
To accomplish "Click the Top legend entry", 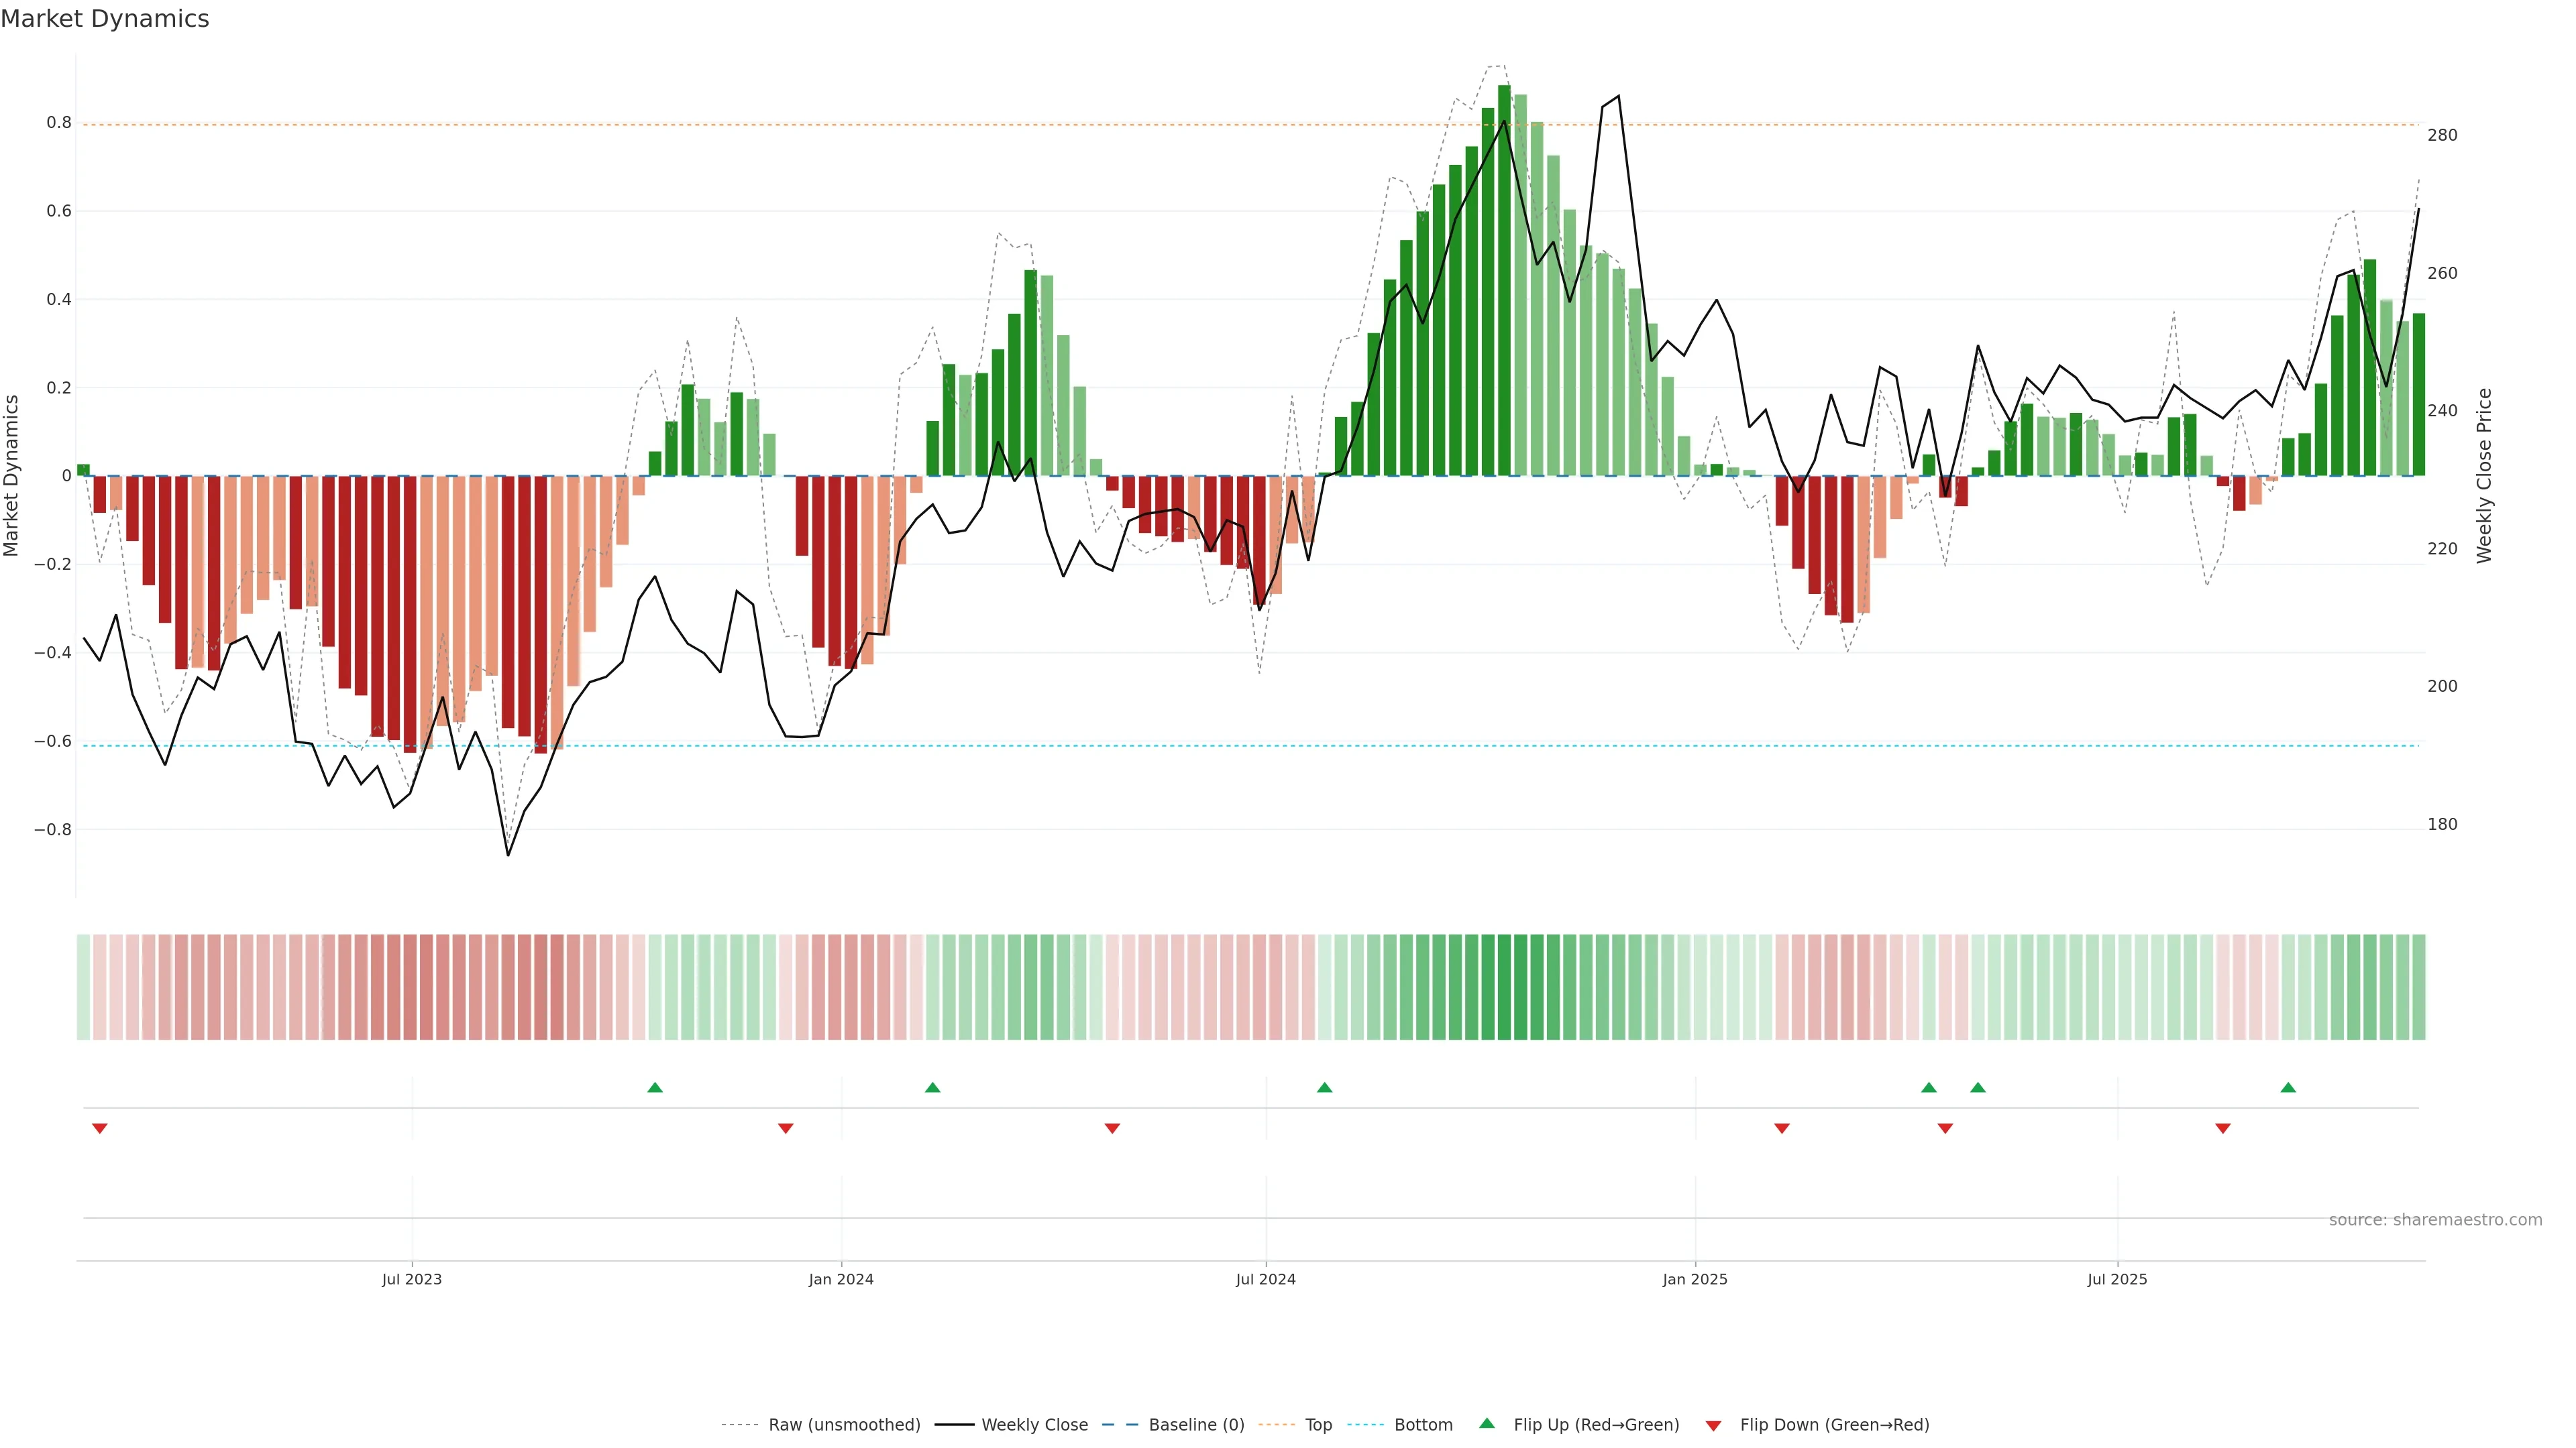I will (1318, 1425).
